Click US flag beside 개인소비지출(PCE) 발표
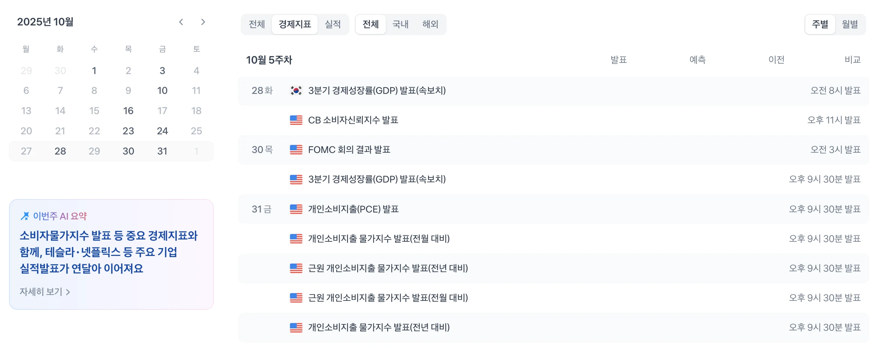The image size is (880, 351). tap(296, 209)
